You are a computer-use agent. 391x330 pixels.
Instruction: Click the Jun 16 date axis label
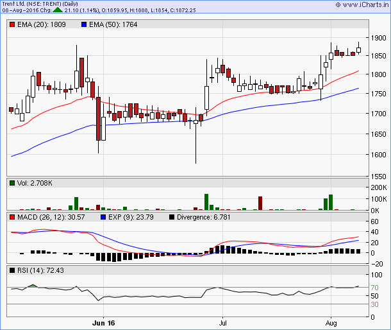click(103, 323)
